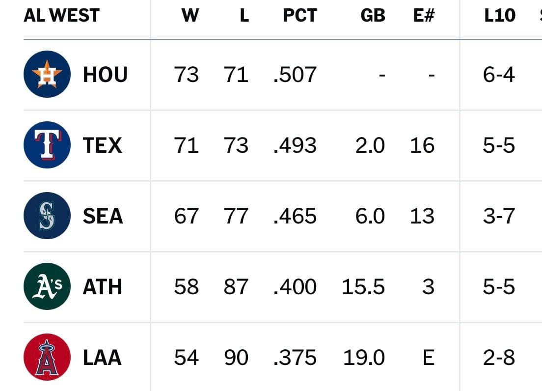This screenshot has width=542, height=391.
Task: Click Athletics' 15.5 games back value
Action: pos(363,286)
